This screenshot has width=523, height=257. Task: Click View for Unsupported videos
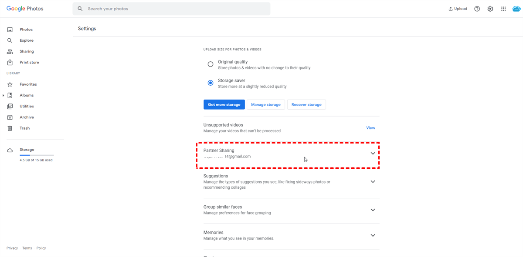(370, 128)
